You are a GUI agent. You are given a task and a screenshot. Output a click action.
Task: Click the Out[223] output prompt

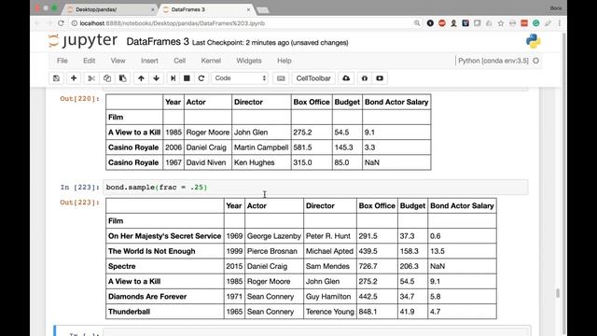pos(79,203)
